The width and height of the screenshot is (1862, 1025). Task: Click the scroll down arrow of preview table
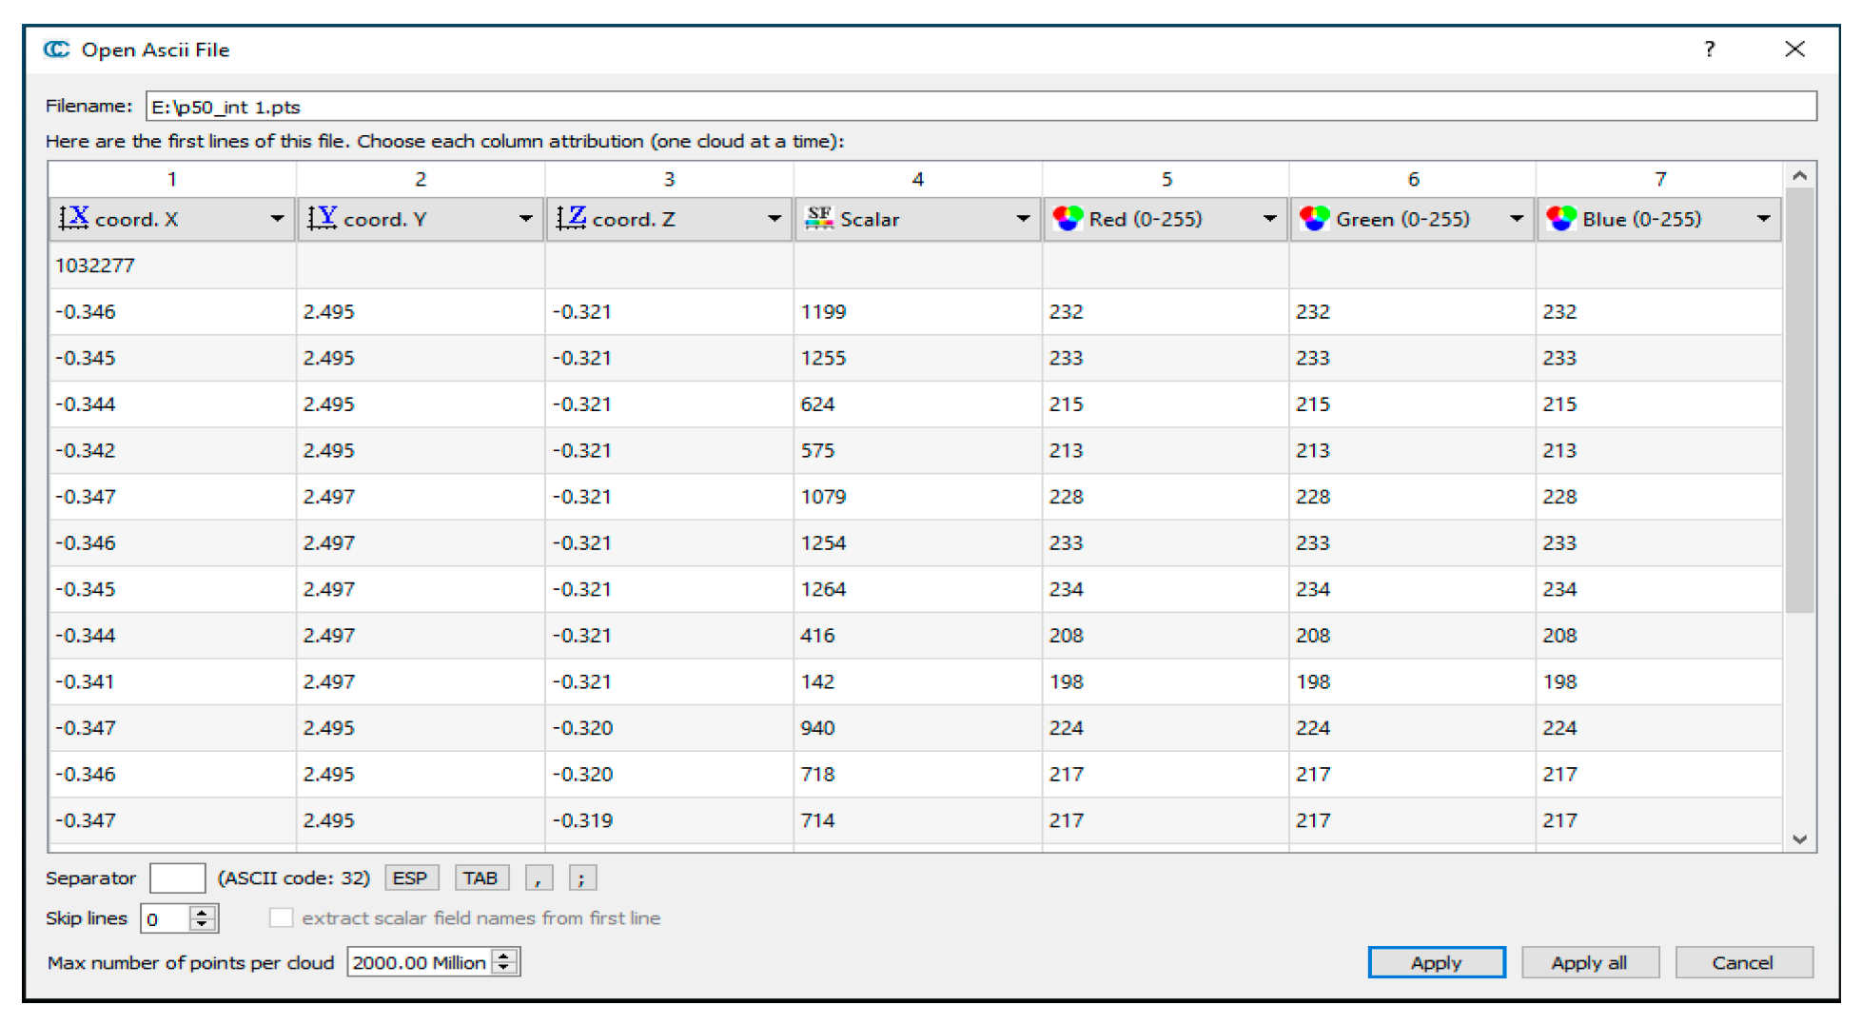tap(1799, 839)
